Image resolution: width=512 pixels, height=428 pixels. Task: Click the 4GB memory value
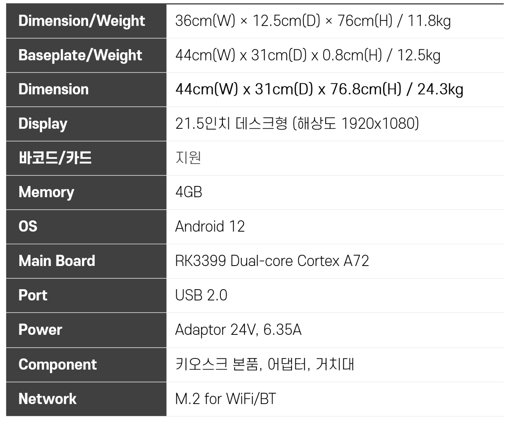pyautogui.click(x=189, y=192)
